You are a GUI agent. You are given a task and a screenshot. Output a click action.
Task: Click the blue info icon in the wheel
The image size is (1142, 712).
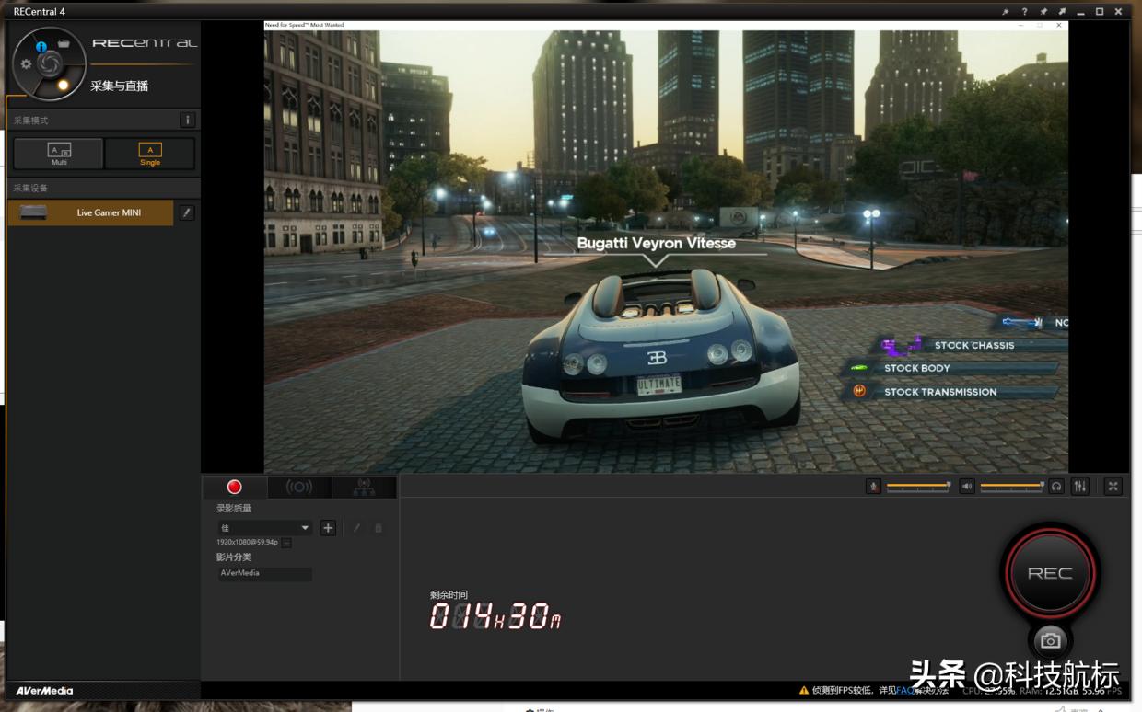click(41, 46)
